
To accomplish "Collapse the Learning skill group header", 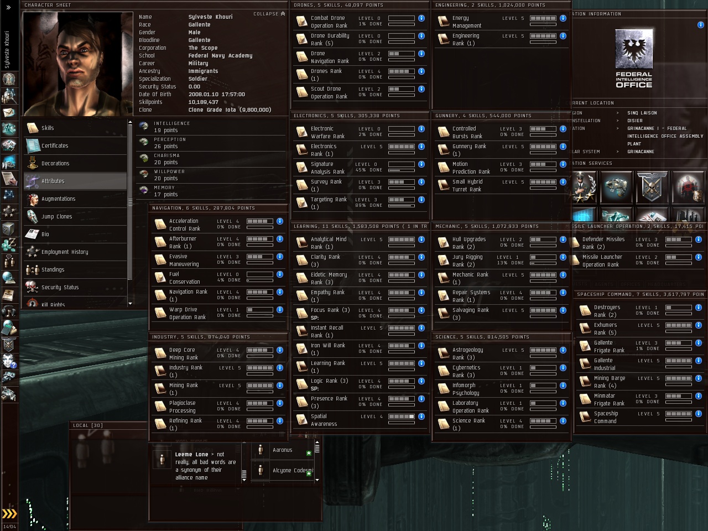I will point(361,226).
